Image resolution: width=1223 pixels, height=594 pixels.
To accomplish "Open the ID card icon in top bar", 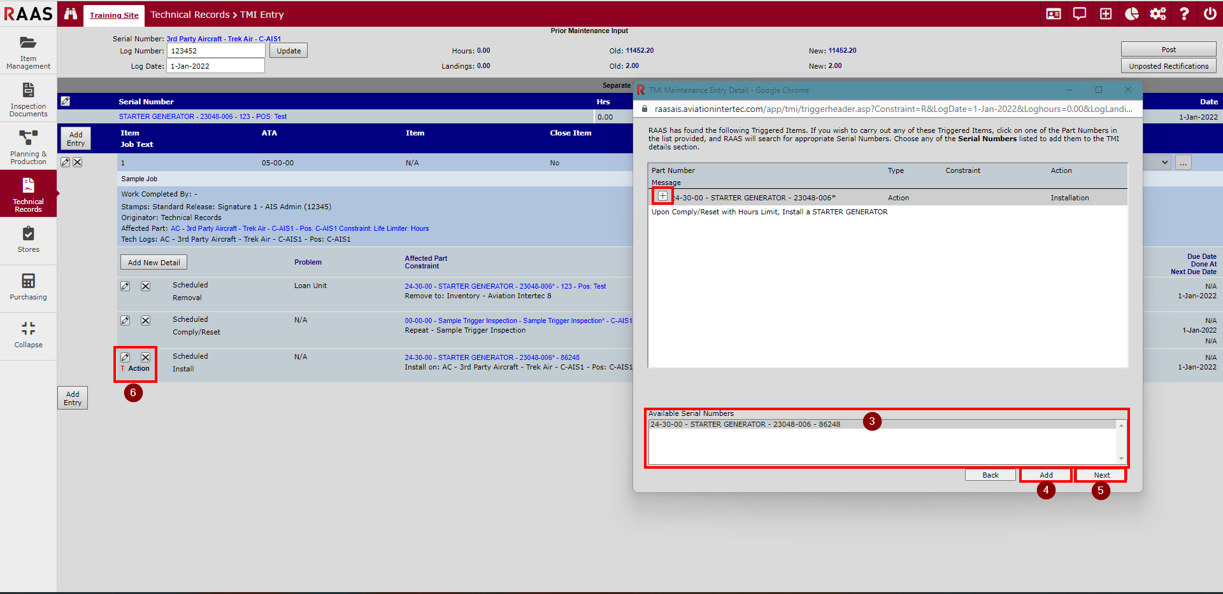I will pyautogui.click(x=1054, y=14).
